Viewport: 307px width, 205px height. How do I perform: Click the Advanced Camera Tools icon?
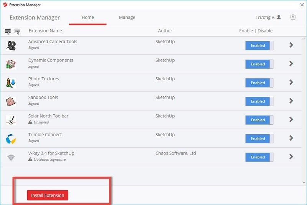click(x=11, y=46)
